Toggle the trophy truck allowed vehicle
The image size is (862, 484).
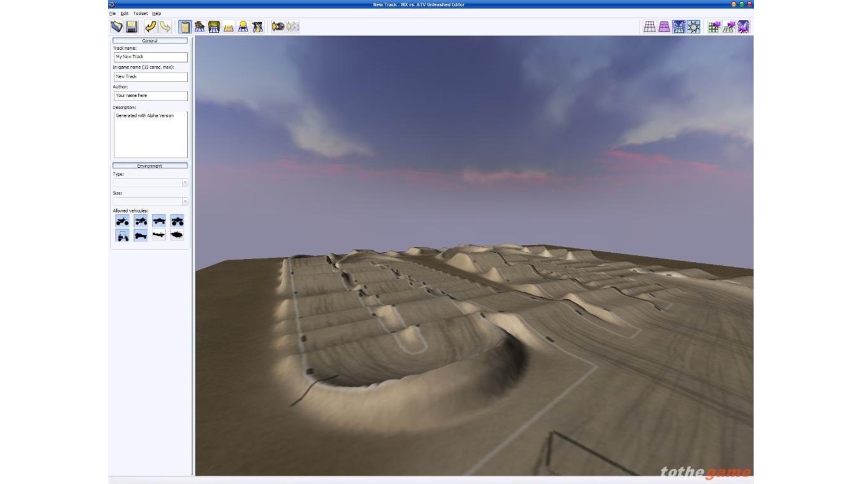coord(159,221)
